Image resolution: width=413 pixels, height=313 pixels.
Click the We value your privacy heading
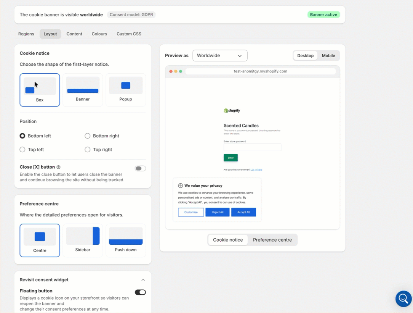(x=203, y=186)
